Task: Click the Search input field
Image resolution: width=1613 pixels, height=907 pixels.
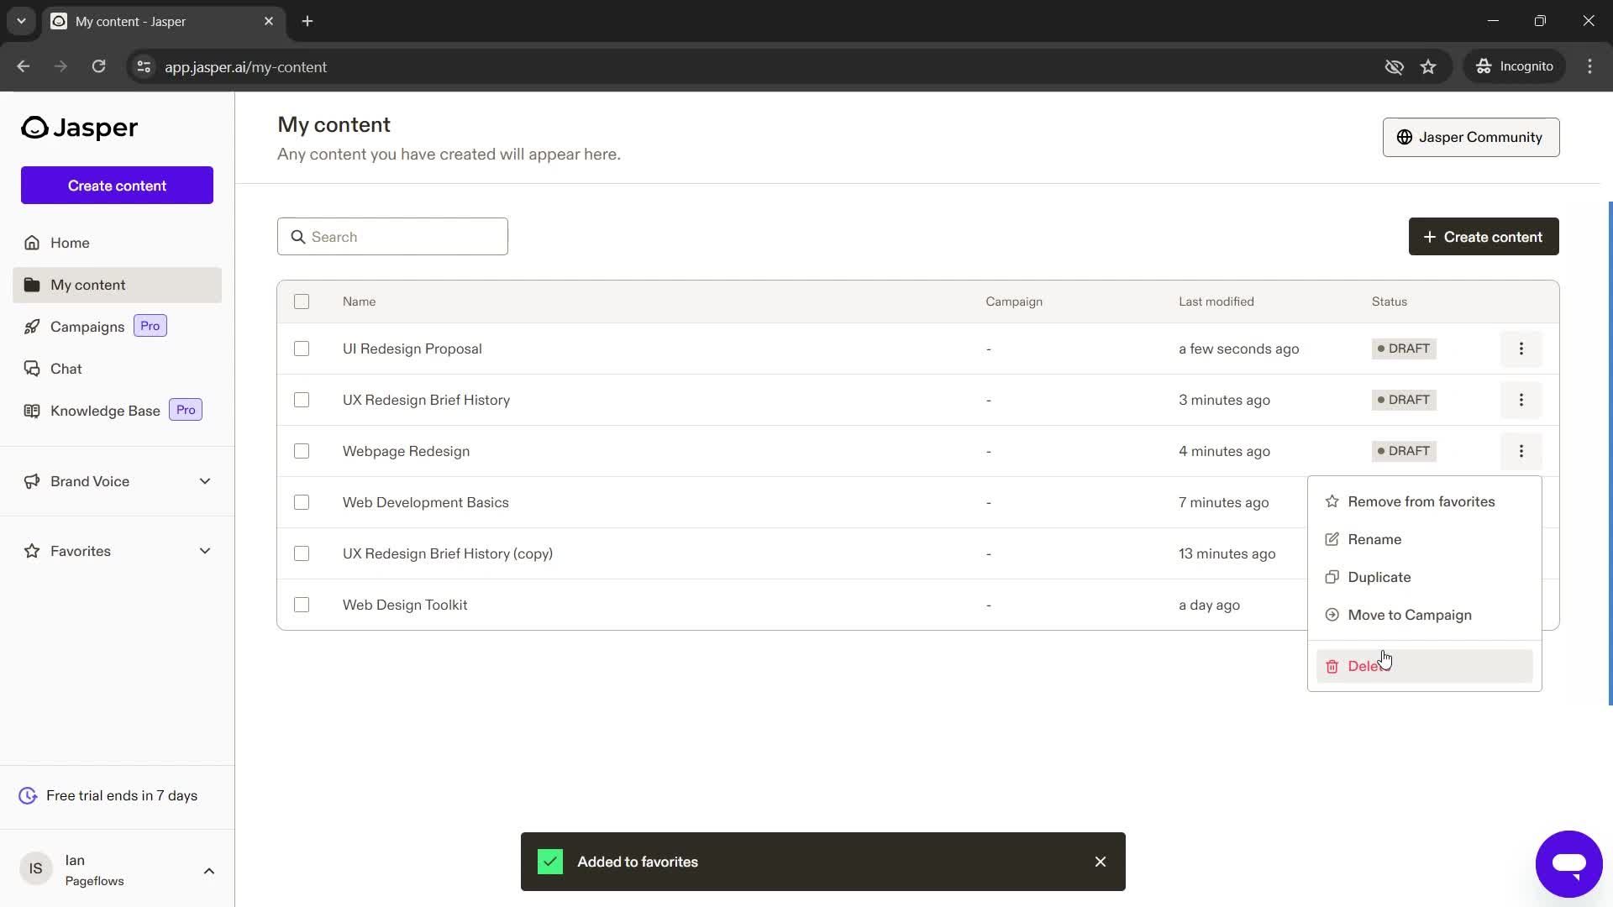Action: tap(392, 236)
